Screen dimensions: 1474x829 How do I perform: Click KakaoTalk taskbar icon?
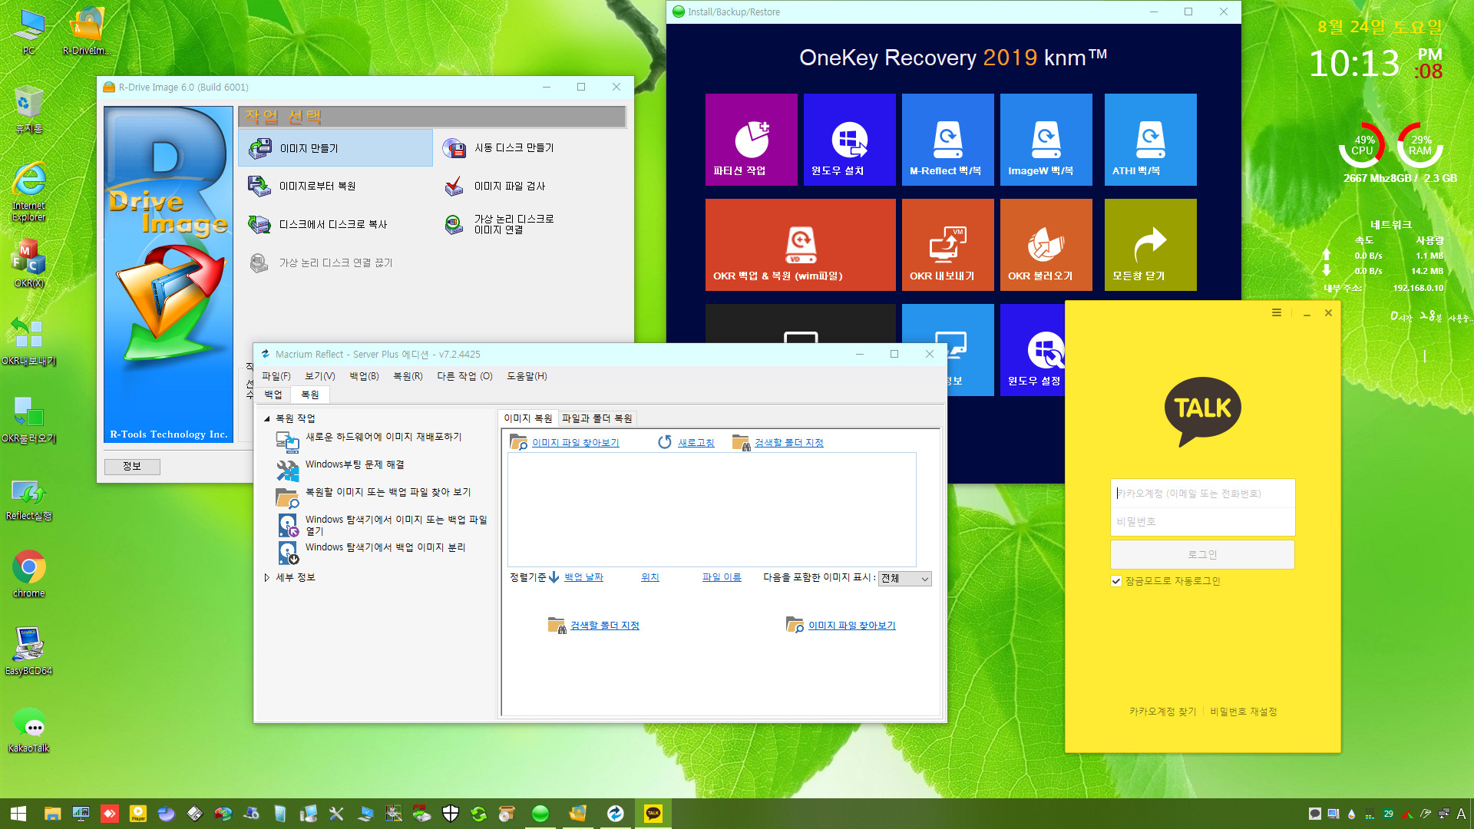[653, 814]
